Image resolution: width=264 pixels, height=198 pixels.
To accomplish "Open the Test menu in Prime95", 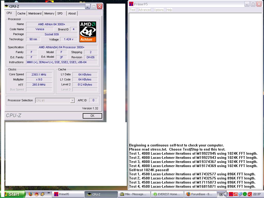I will click(133, 10).
